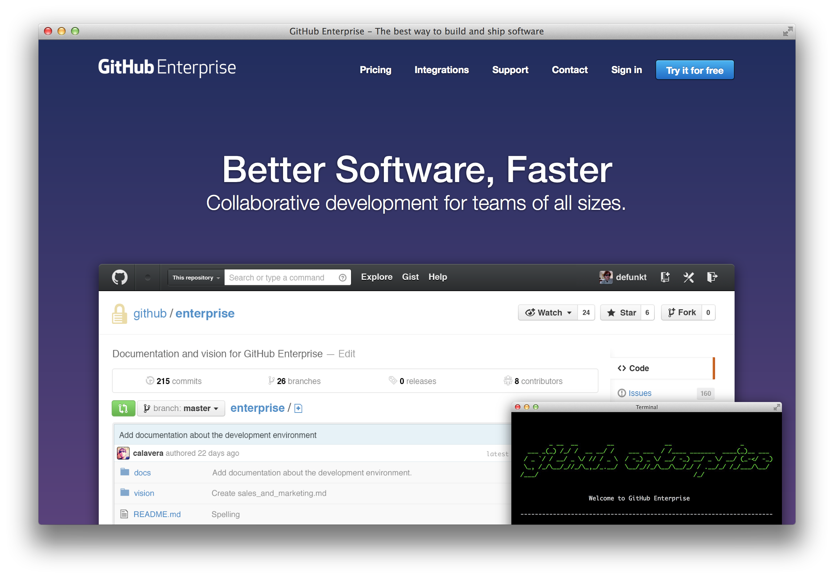Viewport: 834px width, 578px height.
Task: Click the contributors people icon
Action: pos(508,381)
